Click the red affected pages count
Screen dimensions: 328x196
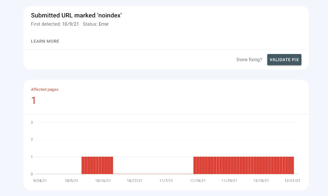tap(33, 100)
